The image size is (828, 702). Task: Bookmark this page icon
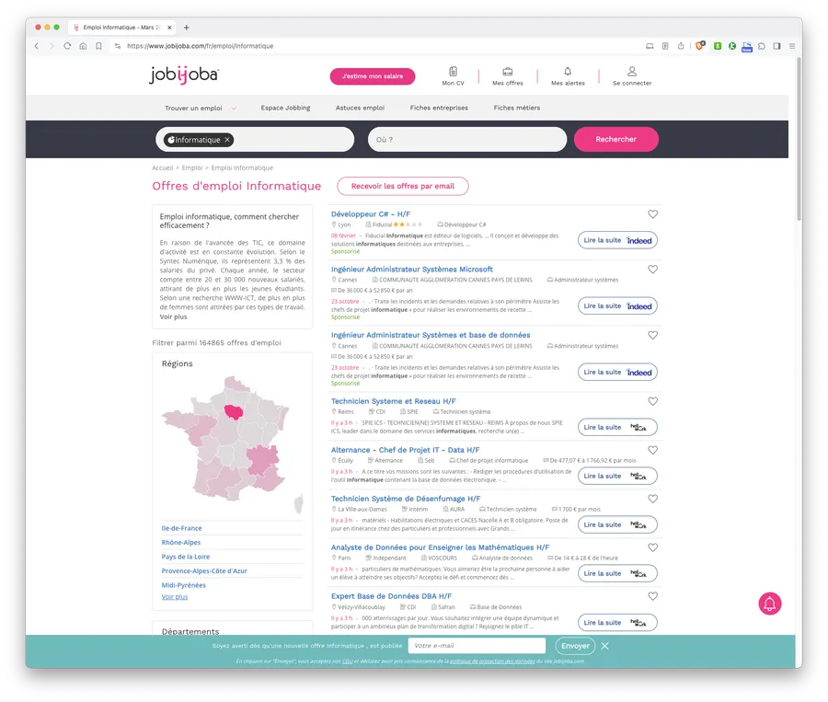(98, 46)
